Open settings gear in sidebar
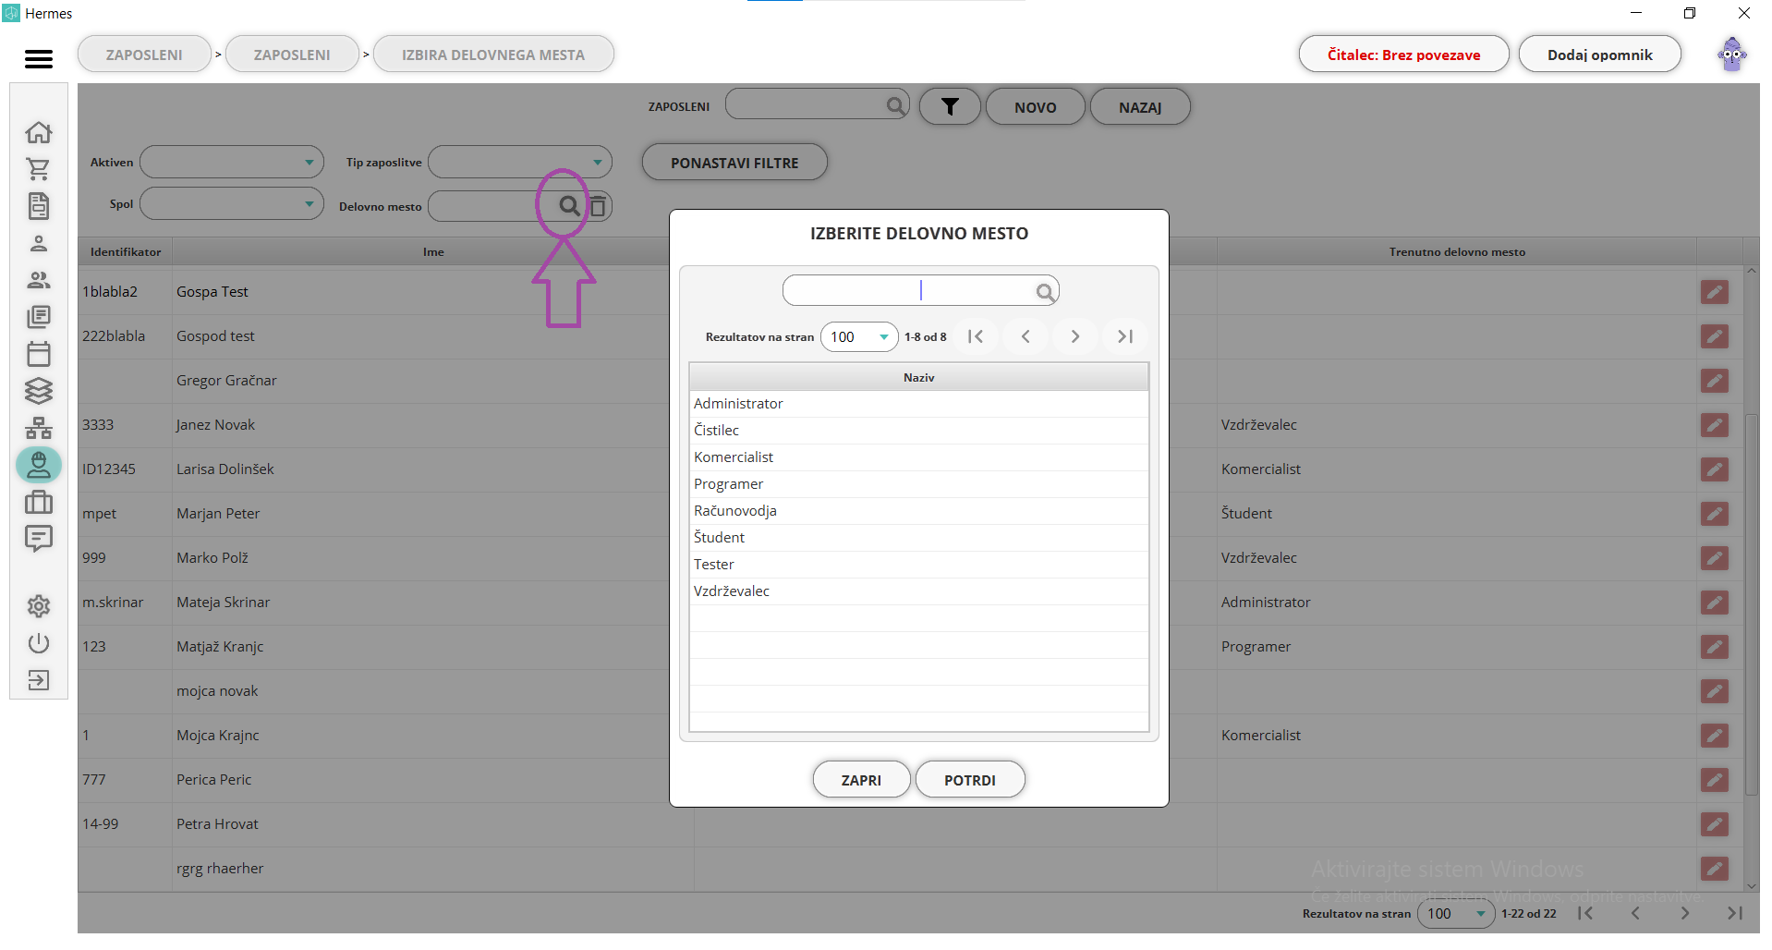The image size is (1772, 950). pyautogui.click(x=39, y=606)
